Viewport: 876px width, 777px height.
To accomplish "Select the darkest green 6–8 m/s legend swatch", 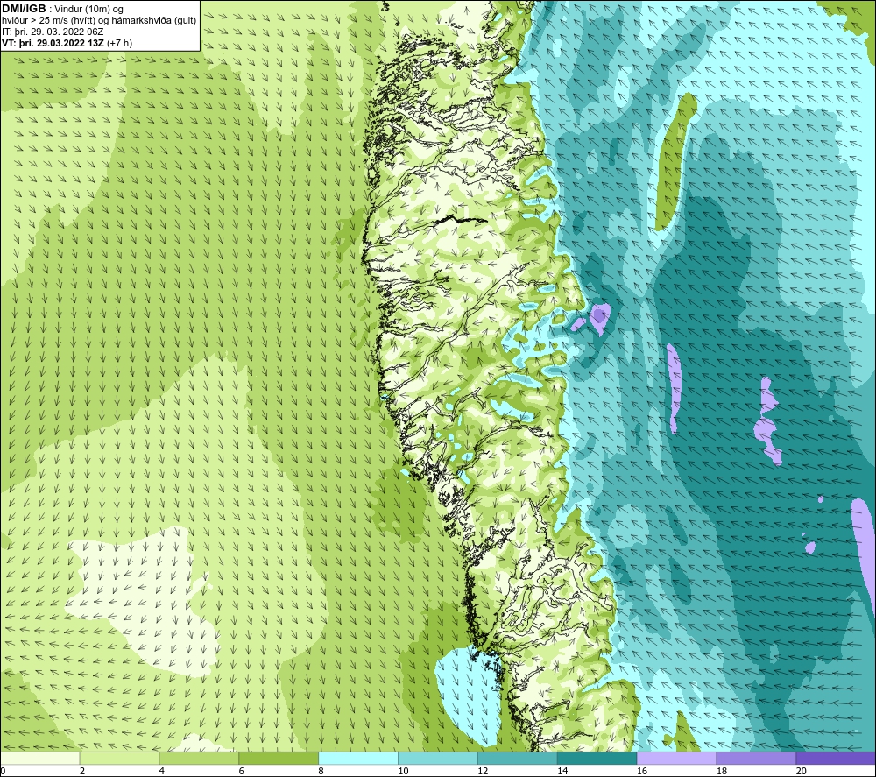I will pos(279,758).
